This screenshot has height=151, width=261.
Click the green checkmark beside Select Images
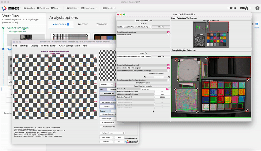pyautogui.click(x=3, y=28)
